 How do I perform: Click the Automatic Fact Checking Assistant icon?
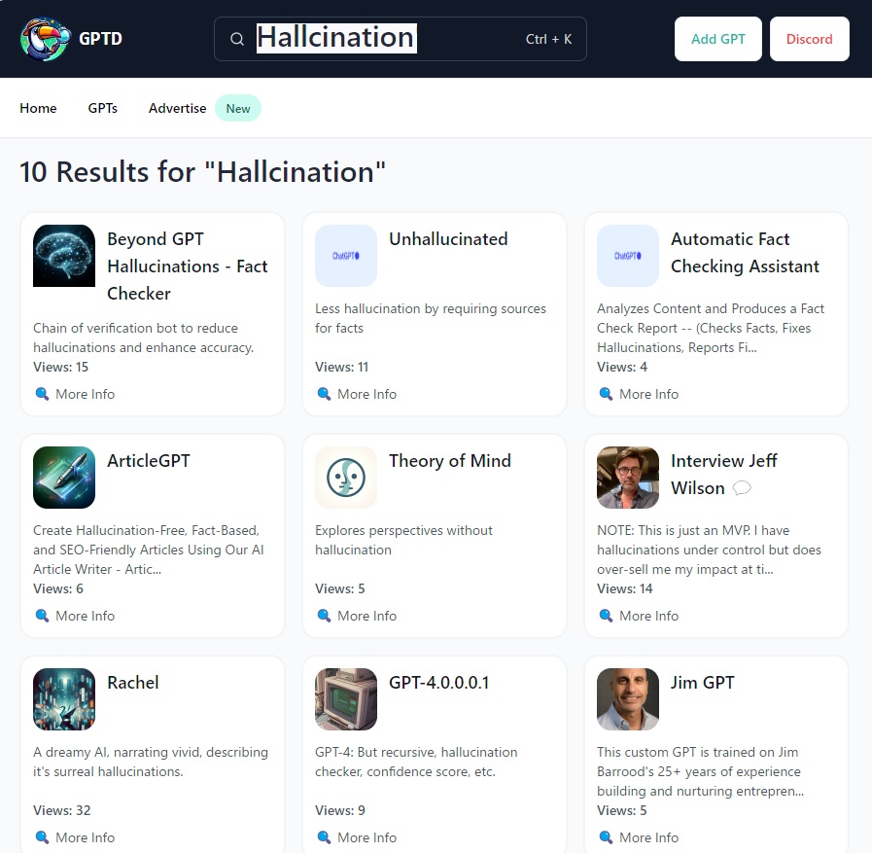[628, 256]
